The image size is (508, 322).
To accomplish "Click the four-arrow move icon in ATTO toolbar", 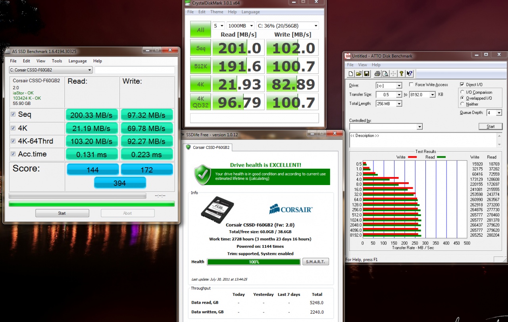I will pyautogui.click(x=393, y=74).
